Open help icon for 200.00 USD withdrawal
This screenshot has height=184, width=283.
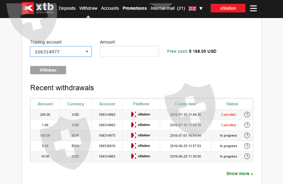coord(247,114)
